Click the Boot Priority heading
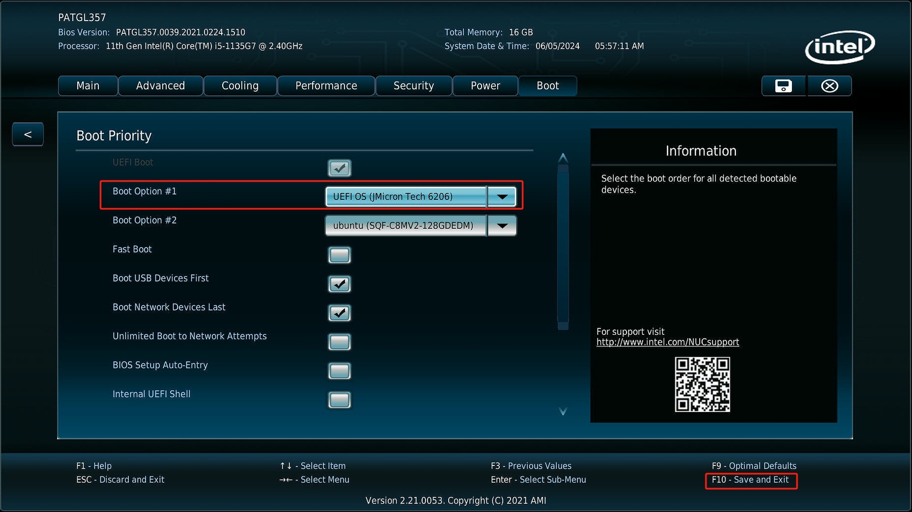The width and height of the screenshot is (912, 512). [x=114, y=136]
